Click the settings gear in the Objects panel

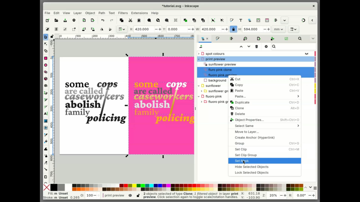[x=266, y=46]
